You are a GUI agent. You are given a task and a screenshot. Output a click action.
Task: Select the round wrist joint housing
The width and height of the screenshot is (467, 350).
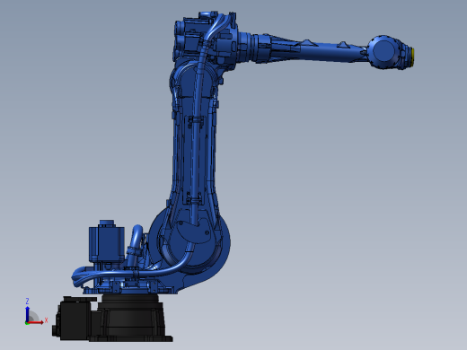[383, 52]
